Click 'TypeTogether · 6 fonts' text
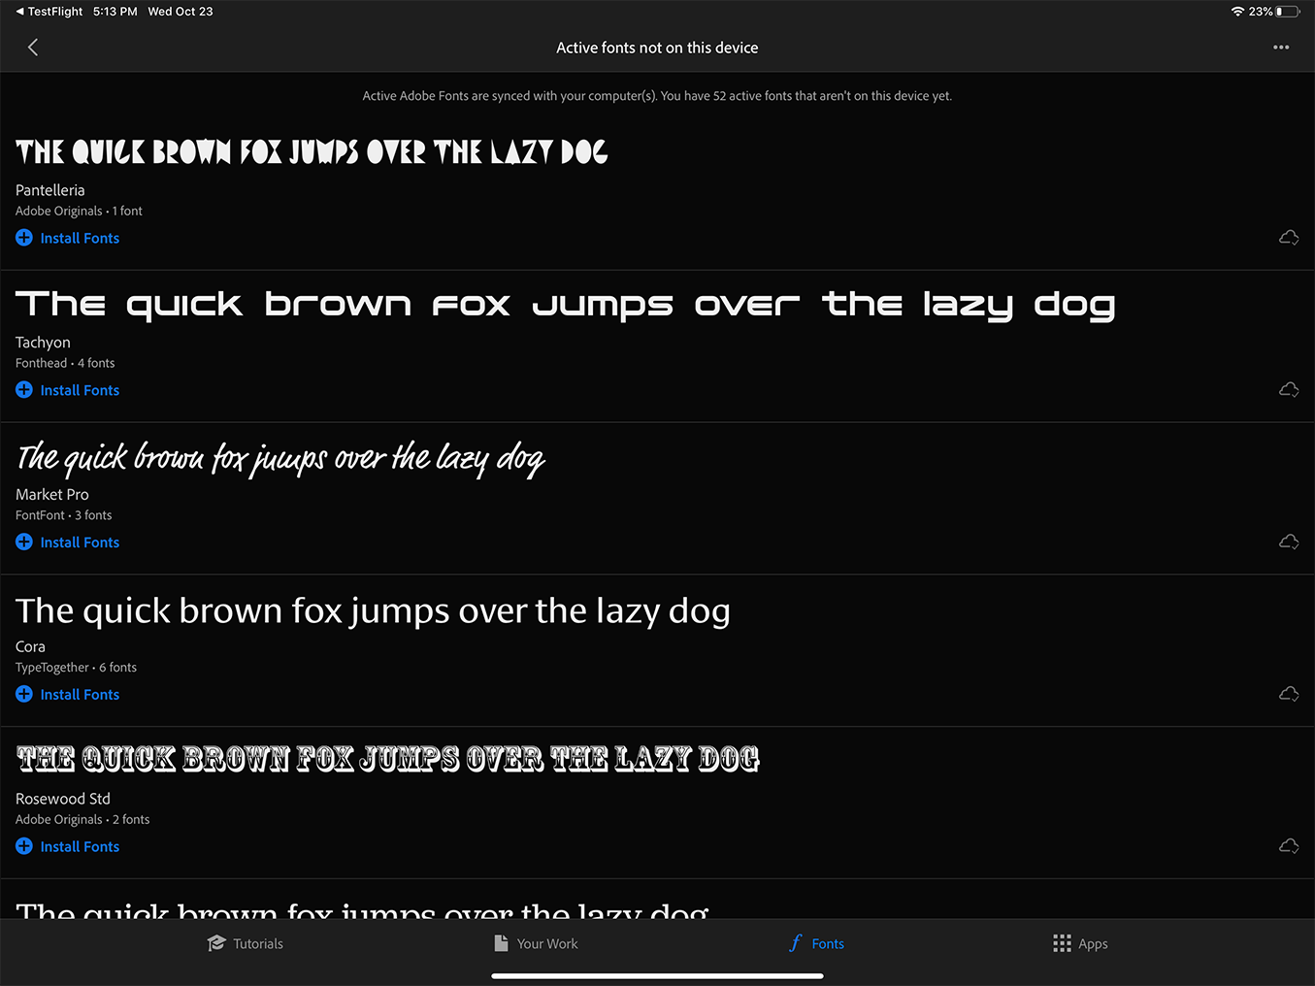1315x986 pixels. coord(76,668)
